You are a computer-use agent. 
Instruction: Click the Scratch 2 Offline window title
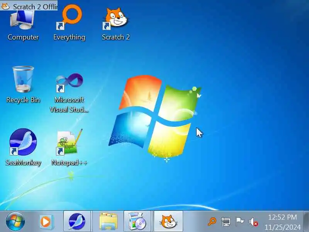click(35, 7)
